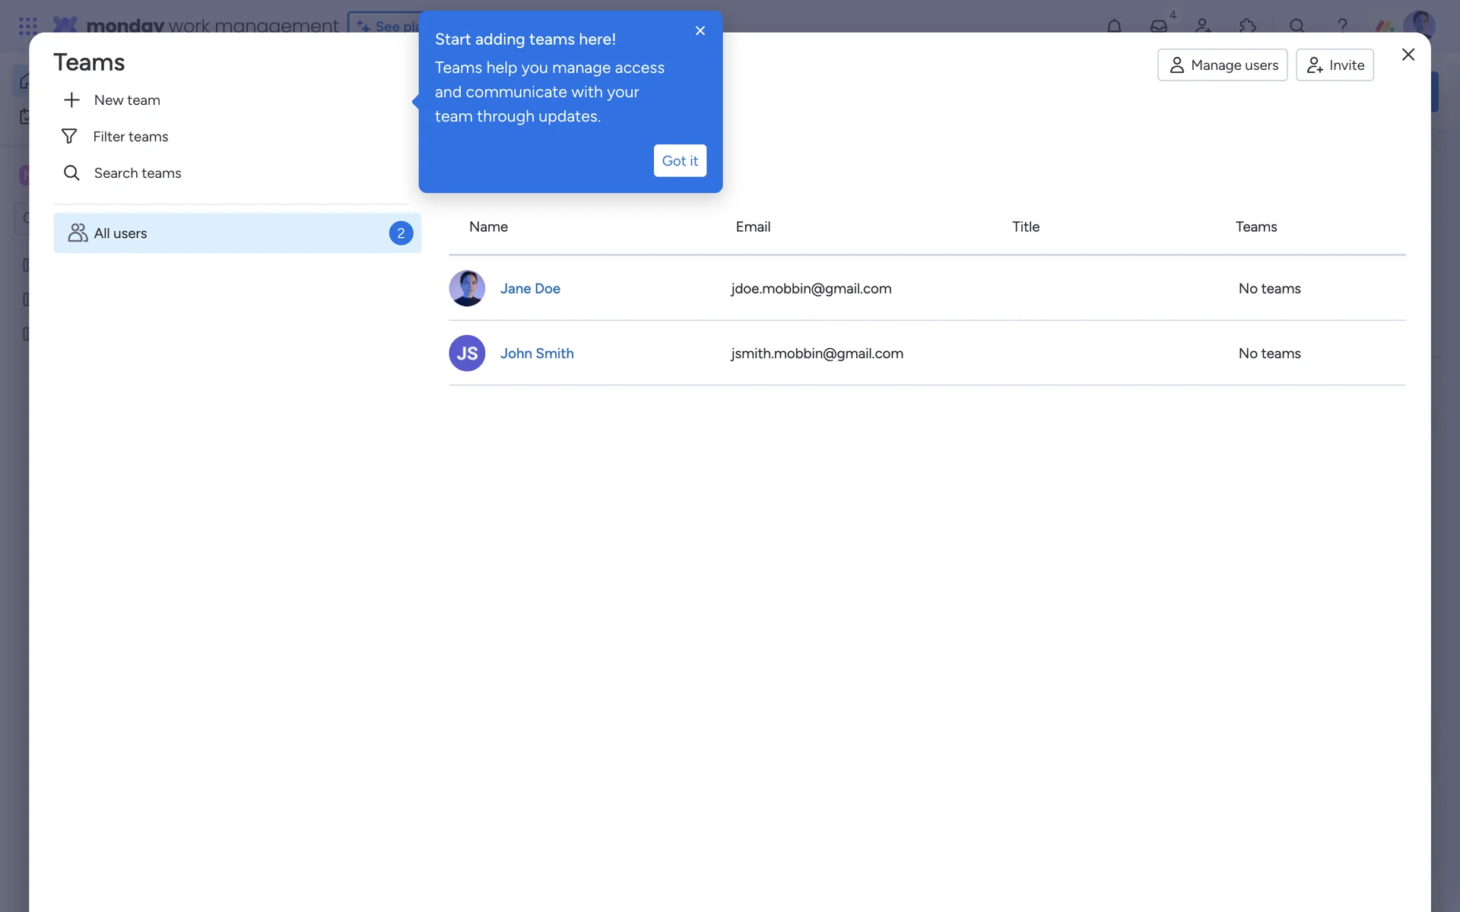Click the Search teams magnifier icon
Image resolution: width=1460 pixels, height=912 pixels.
(71, 173)
